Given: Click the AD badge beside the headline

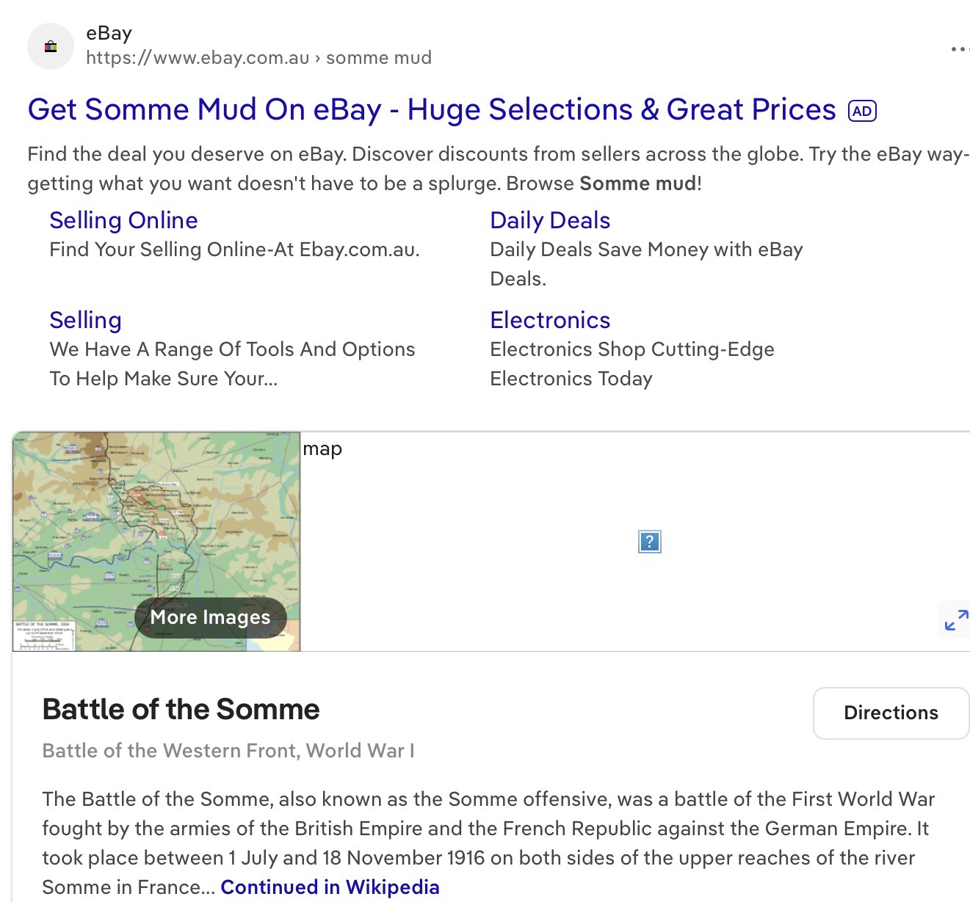Looking at the screenshot, I should [x=862, y=111].
